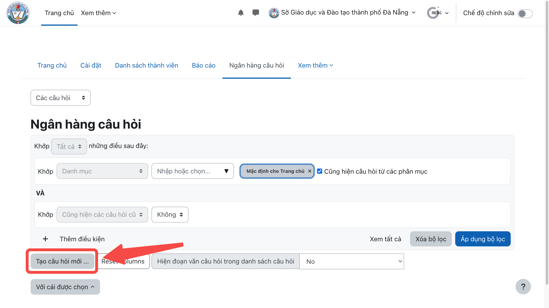Click the plus icon for adding a condition

tap(45, 239)
